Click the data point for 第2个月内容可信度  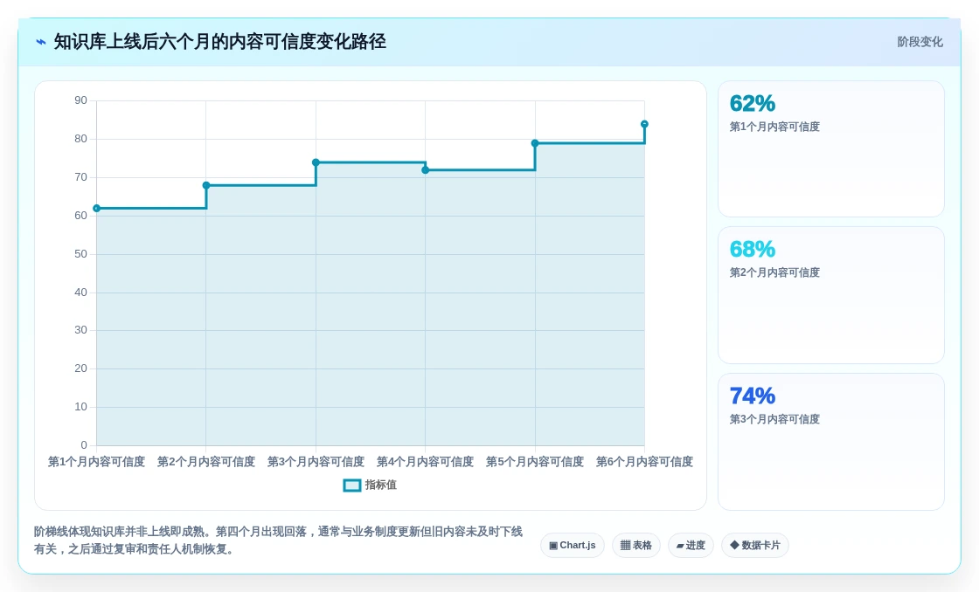point(206,185)
